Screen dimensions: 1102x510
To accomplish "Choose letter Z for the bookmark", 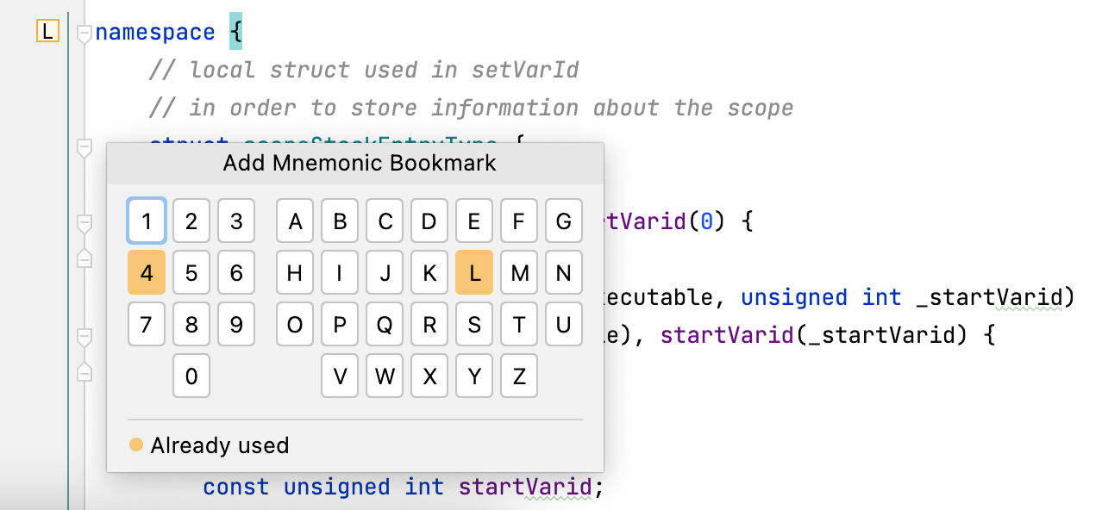I will pos(518,376).
